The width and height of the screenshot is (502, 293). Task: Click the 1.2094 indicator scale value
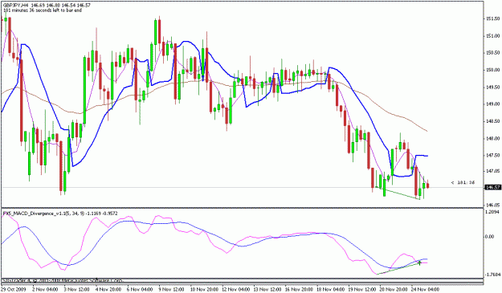492,212
